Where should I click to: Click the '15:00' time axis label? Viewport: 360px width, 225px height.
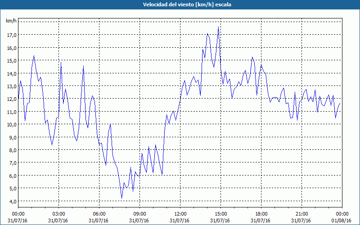click(220, 214)
